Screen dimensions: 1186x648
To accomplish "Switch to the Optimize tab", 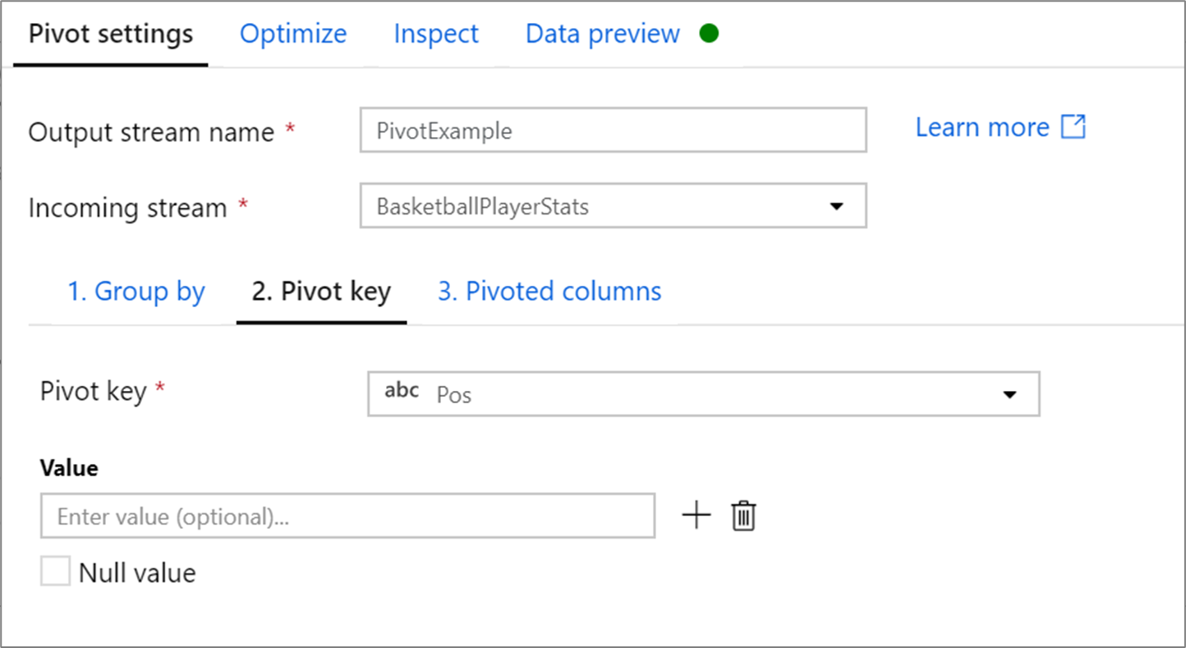I will (x=292, y=33).
